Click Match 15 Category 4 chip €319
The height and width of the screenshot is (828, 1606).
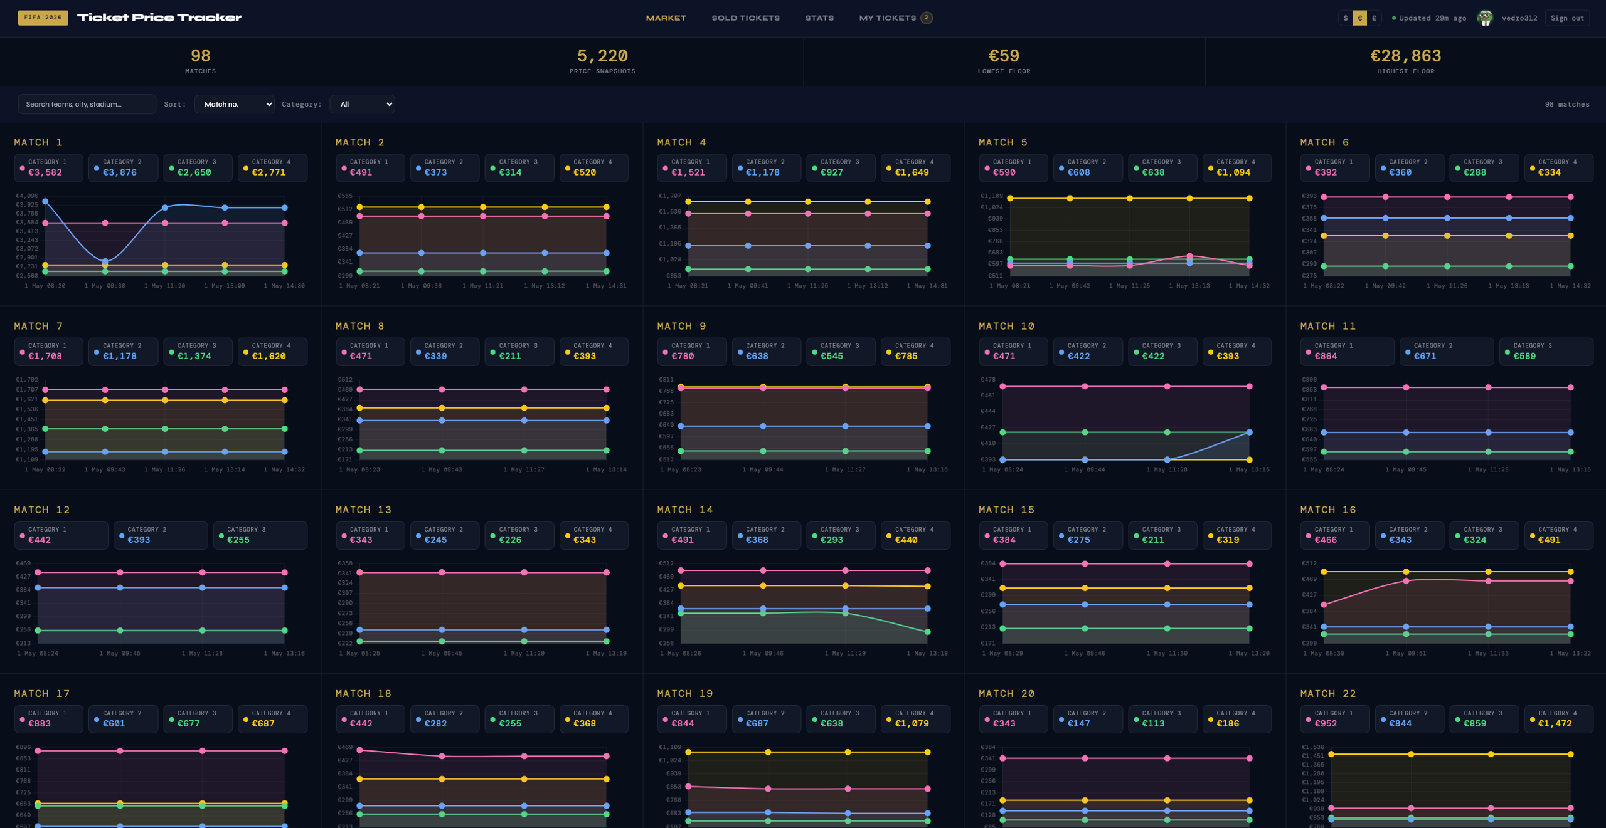1236,535
